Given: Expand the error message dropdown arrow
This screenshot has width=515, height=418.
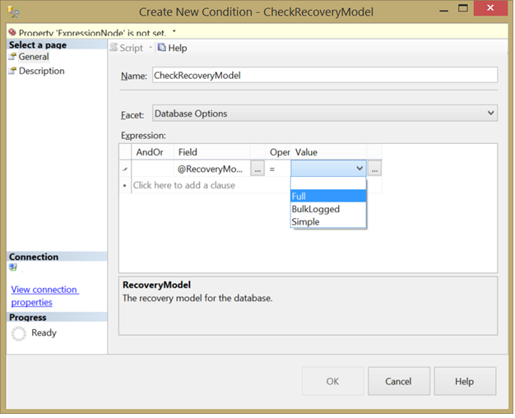Looking at the screenshot, I should 174,31.
